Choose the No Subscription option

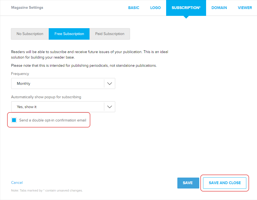[x=30, y=34]
